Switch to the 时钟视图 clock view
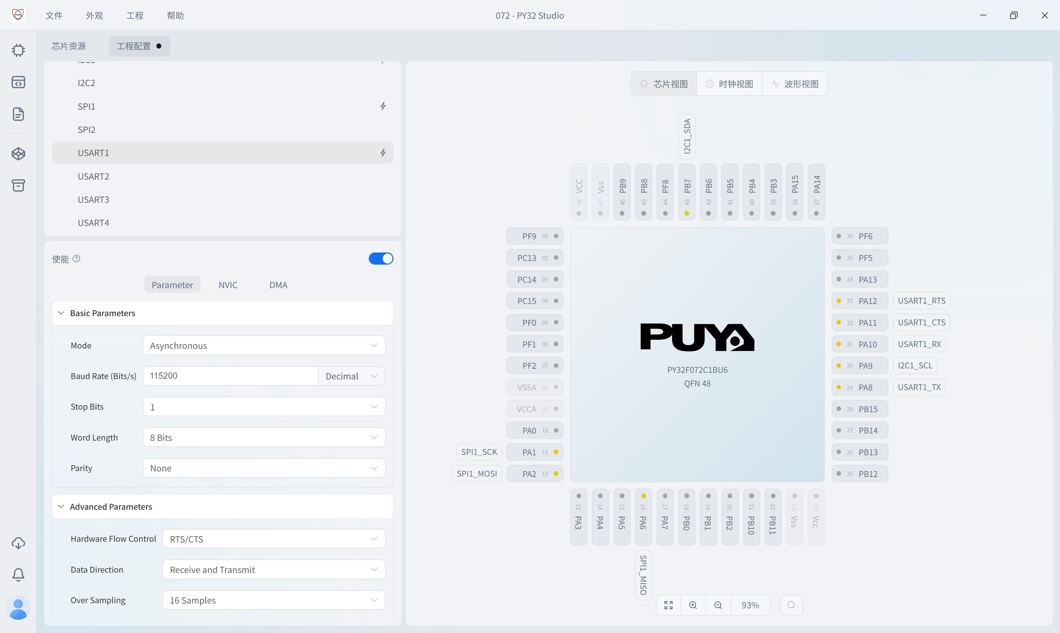The height and width of the screenshot is (633, 1060). click(729, 84)
